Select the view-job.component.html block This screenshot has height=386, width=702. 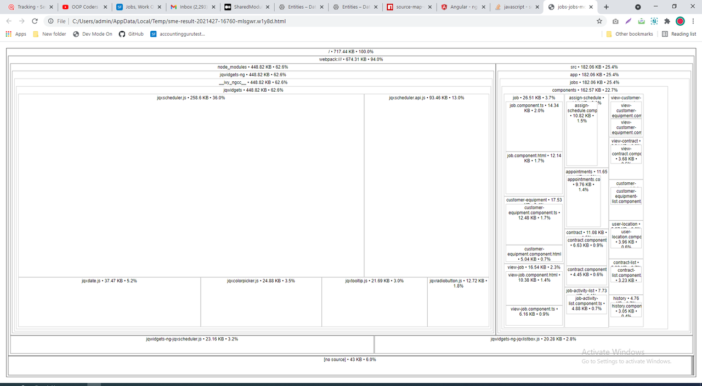pos(534,288)
